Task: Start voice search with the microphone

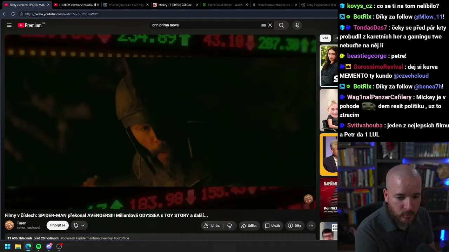Action: tap(297, 25)
